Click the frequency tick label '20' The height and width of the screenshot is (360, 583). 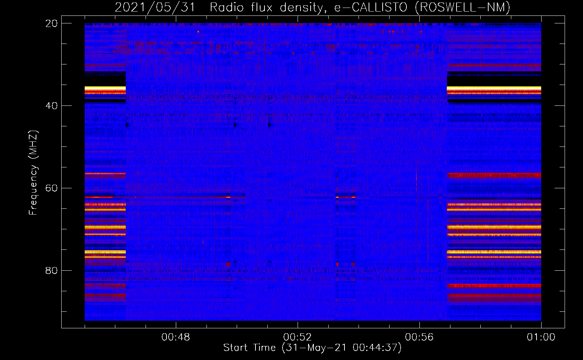point(52,23)
